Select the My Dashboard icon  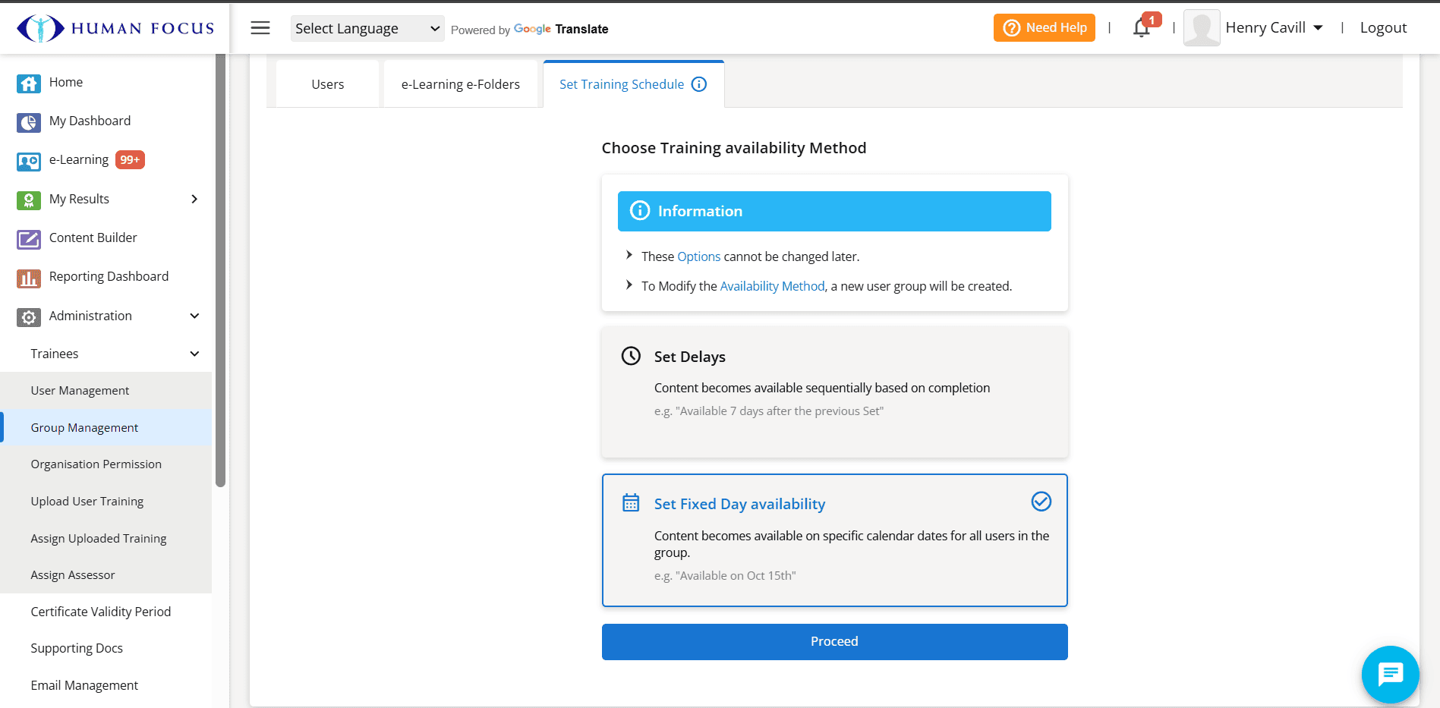click(28, 122)
